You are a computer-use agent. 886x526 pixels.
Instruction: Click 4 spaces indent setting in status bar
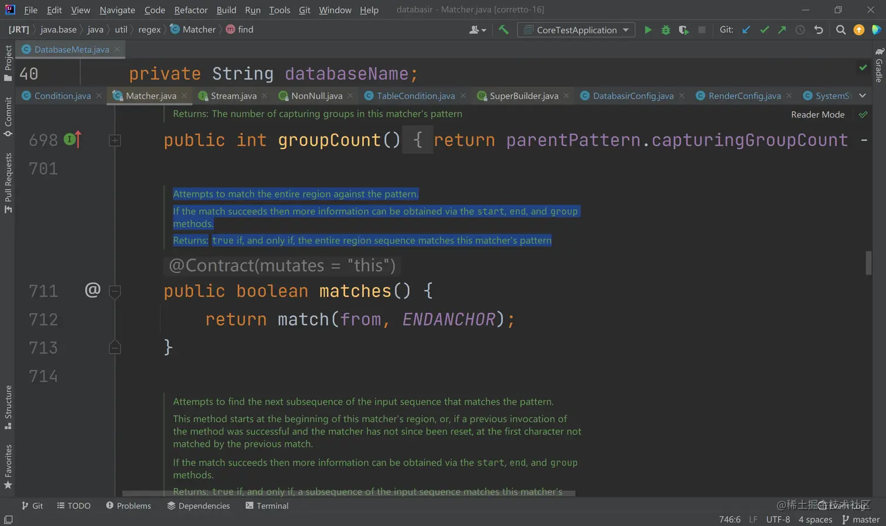pos(815,520)
